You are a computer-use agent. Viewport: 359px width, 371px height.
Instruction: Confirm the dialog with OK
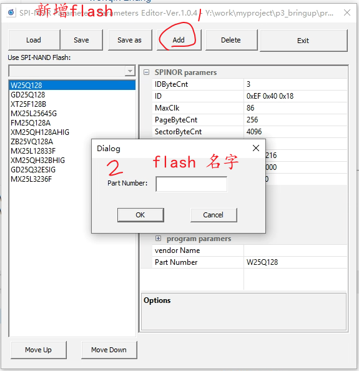tap(140, 215)
